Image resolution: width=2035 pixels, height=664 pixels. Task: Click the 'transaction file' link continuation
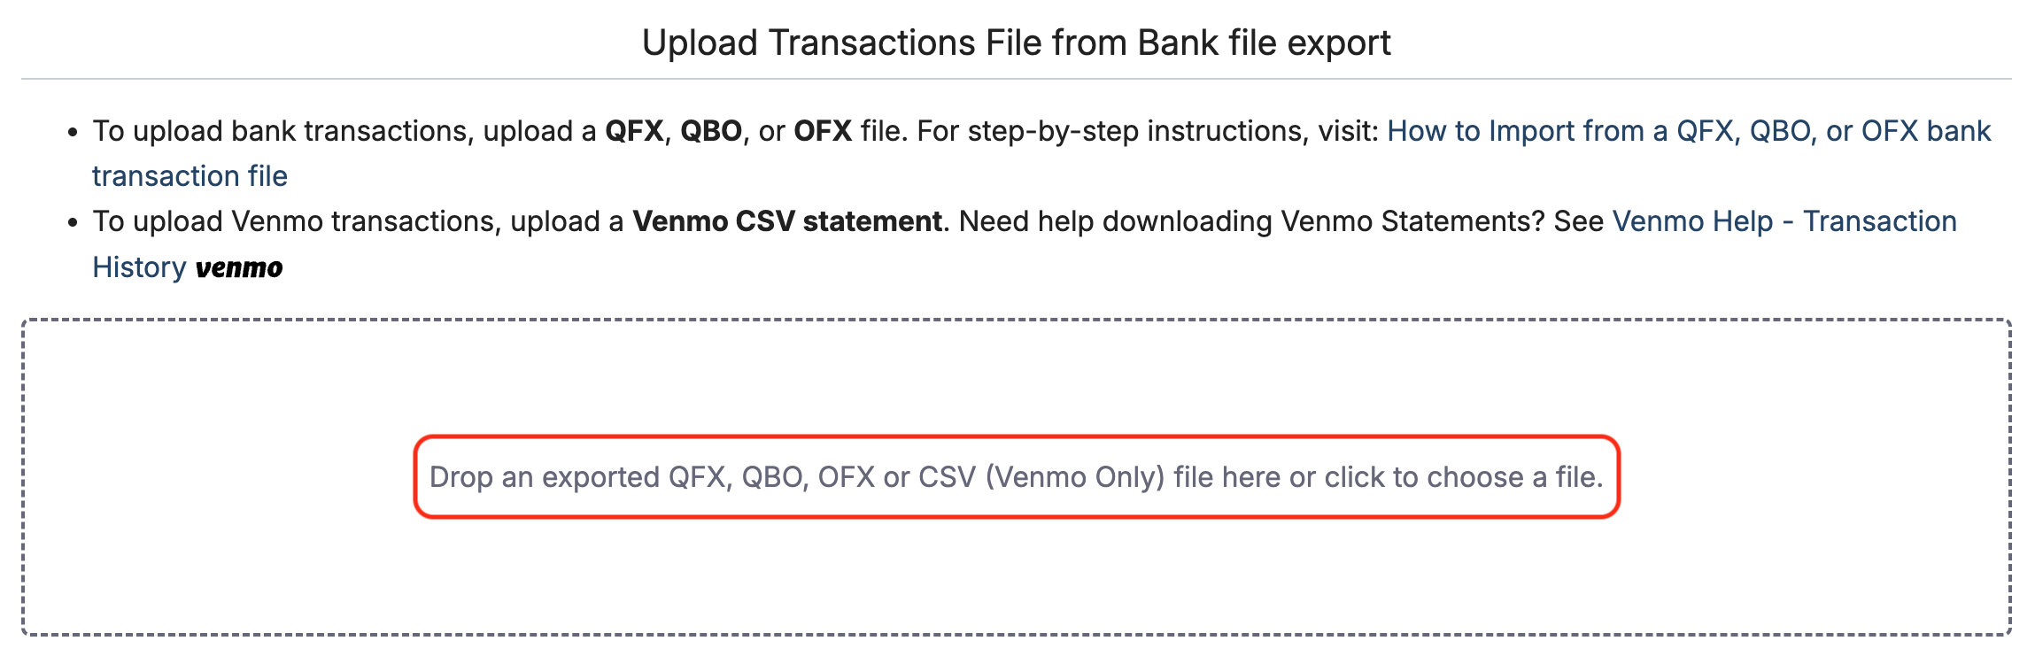190,176
